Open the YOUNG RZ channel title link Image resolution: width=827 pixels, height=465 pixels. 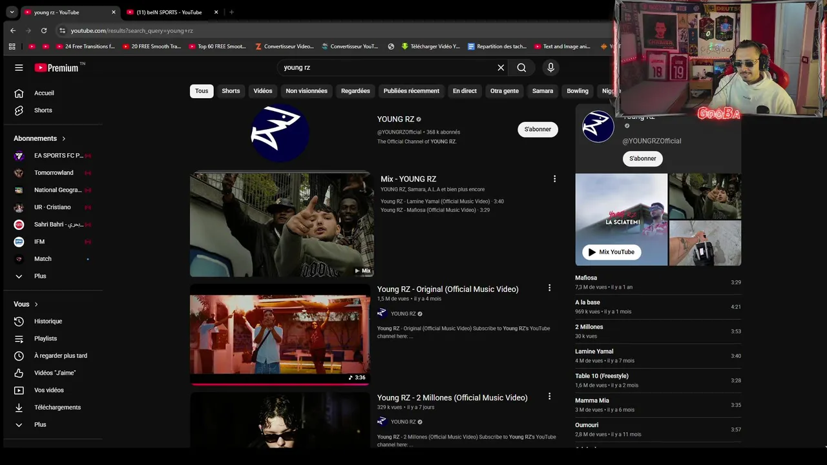[395, 119]
